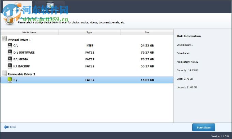Screen dimensions: 232x139
Task: Select the E:\ MEDIA drive entry
Action: point(87,59)
